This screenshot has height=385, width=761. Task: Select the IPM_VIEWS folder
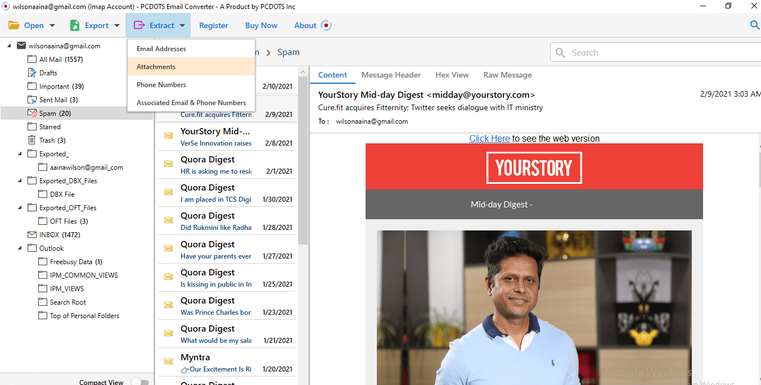(x=66, y=288)
